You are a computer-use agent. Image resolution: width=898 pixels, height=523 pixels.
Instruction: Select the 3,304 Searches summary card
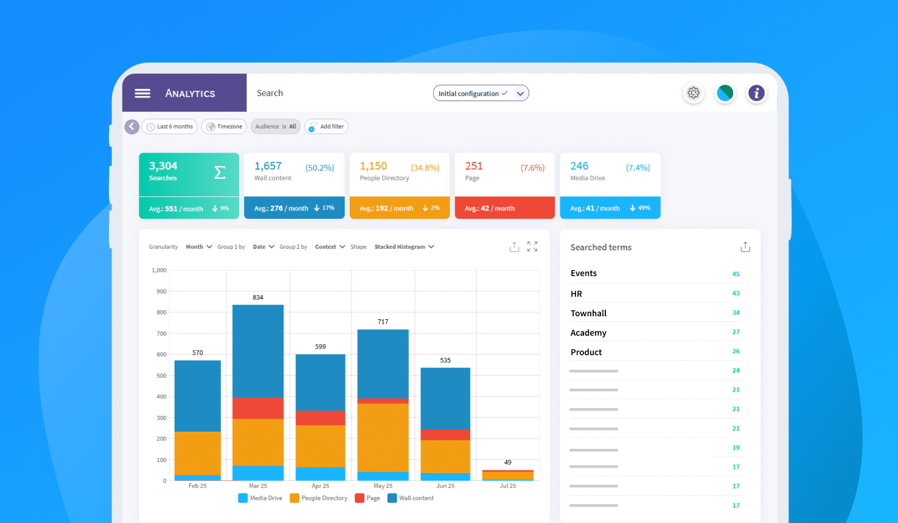tap(189, 185)
